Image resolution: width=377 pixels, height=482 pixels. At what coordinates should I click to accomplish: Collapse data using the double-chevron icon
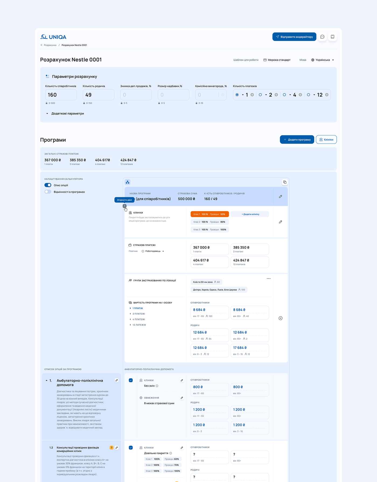point(124,206)
